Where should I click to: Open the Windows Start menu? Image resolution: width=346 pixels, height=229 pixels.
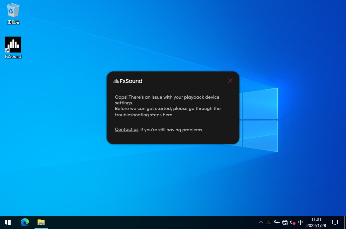(x=8, y=222)
